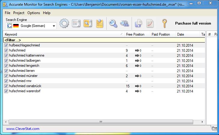Viewport: 219px width, 135px height.
Task: Toggle the hufschmied lengerich checkbox
Action: coord(6,66)
